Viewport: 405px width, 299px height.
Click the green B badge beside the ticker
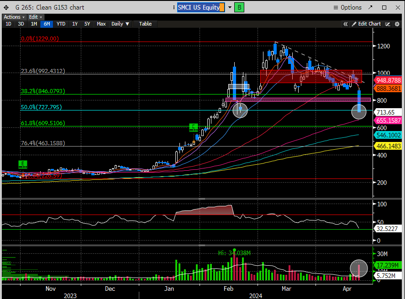[x=239, y=7]
